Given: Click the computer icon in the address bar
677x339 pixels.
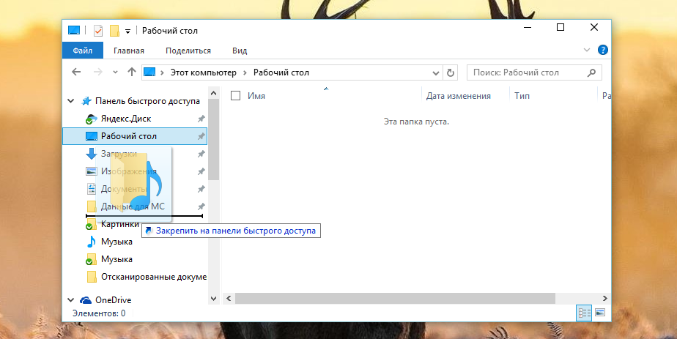Looking at the screenshot, I should [x=149, y=72].
